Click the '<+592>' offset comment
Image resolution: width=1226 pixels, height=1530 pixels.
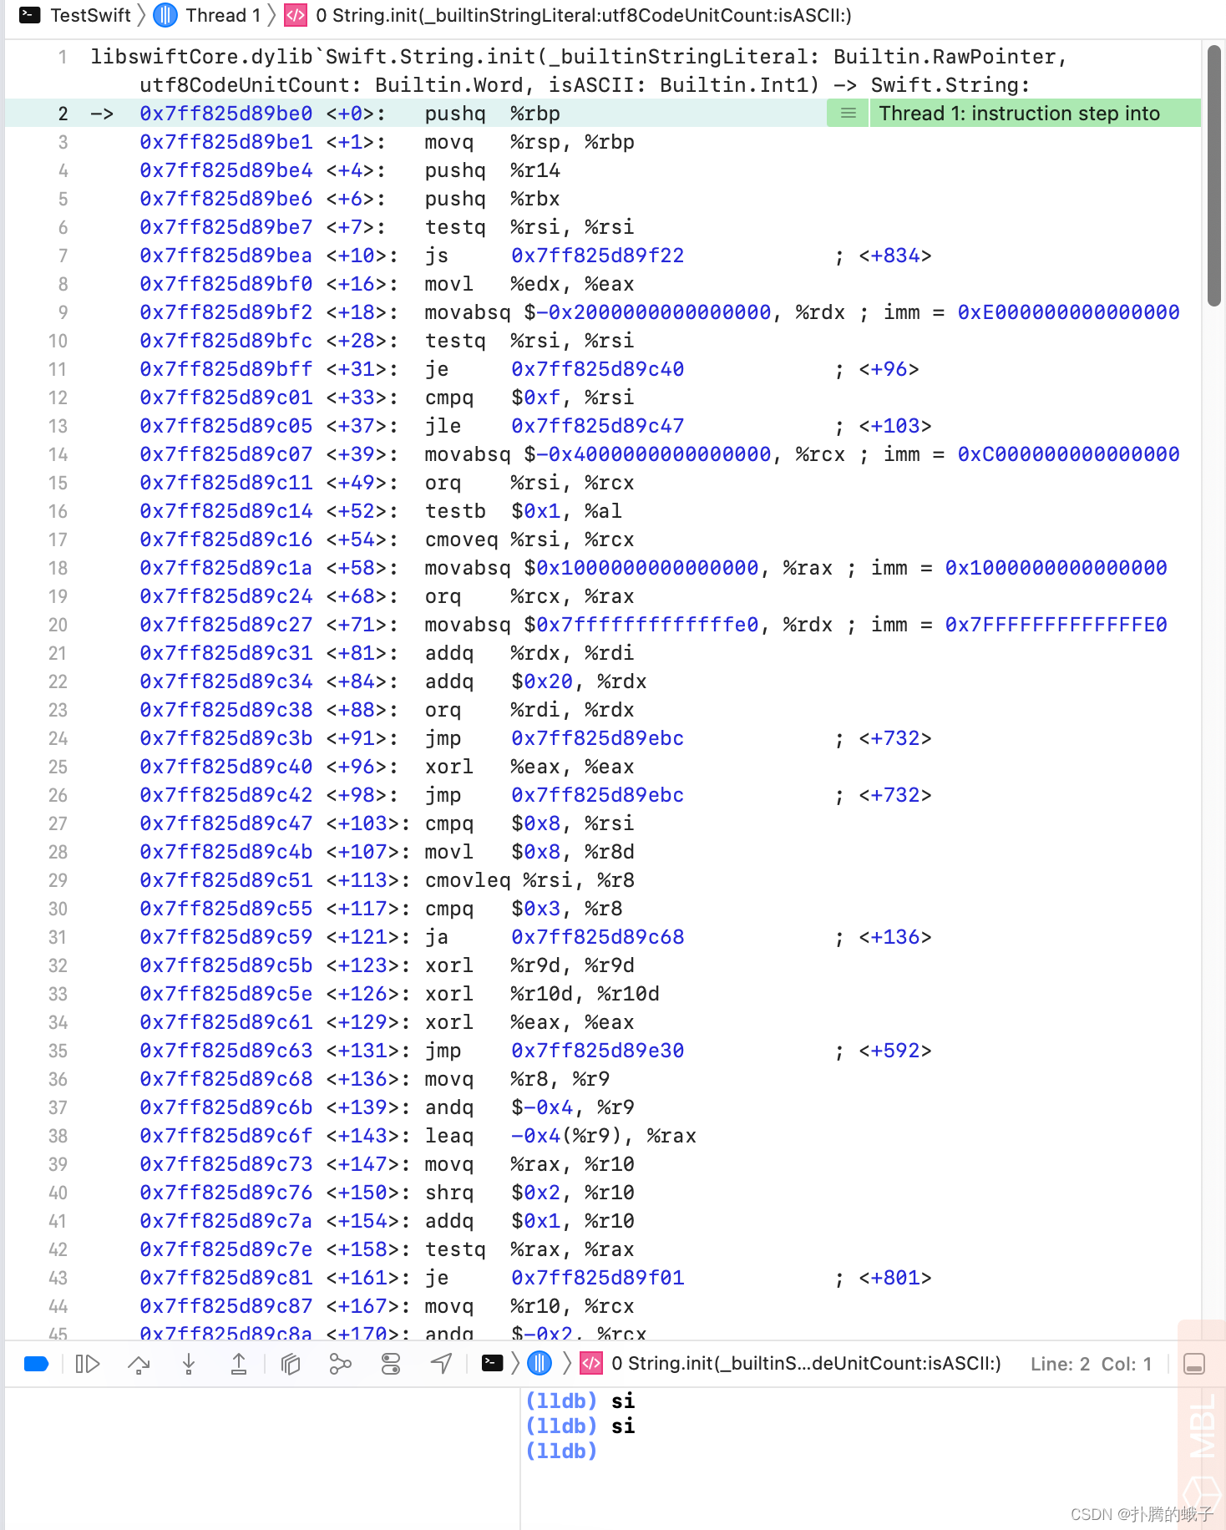coord(894,1051)
